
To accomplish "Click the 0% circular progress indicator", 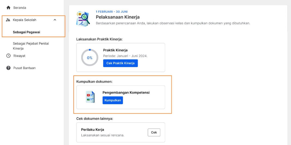I will pos(90,58).
